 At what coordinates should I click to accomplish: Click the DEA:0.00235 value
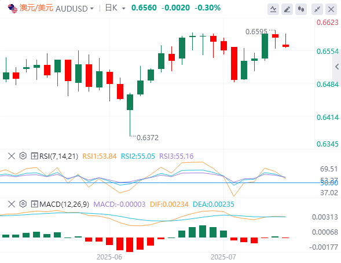[214, 204]
